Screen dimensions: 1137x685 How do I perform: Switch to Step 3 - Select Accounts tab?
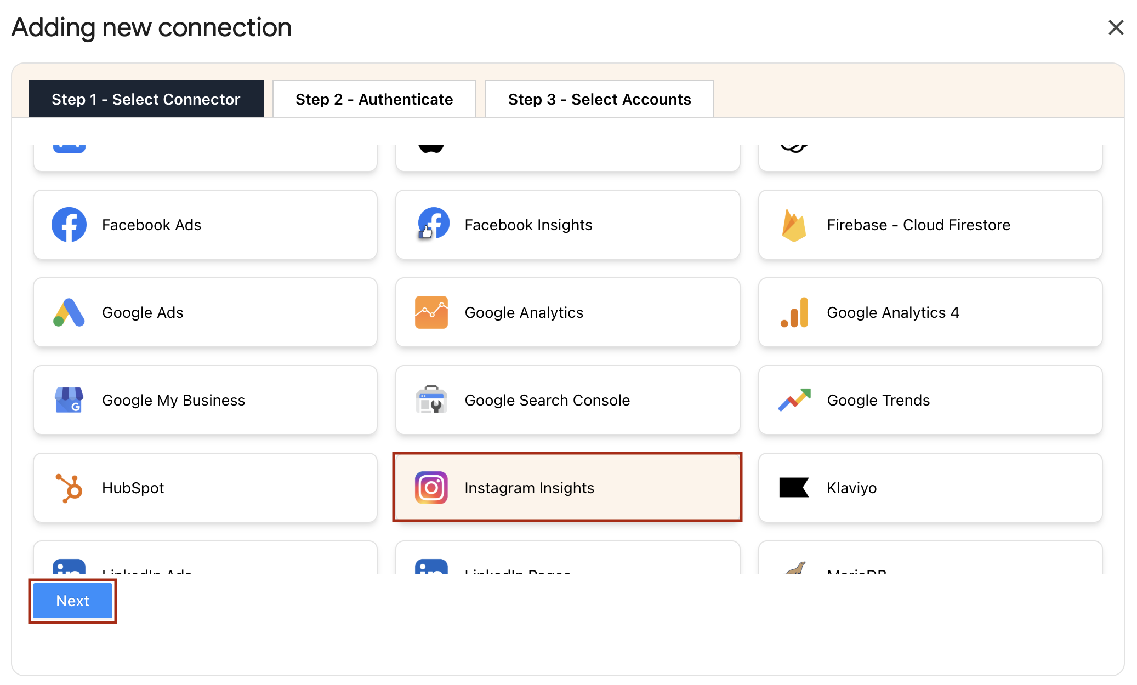pos(600,99)
